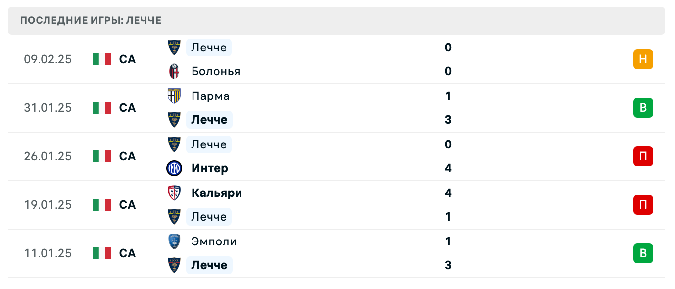Viewport: 675px width, 289px height.
Task: Click the orange Н draw badge
Action: 643,59
